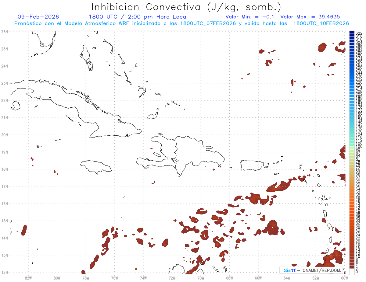The image size is (366, 282).
Task: Click the white 0 color swatch
Action: [x=352, y=271]
